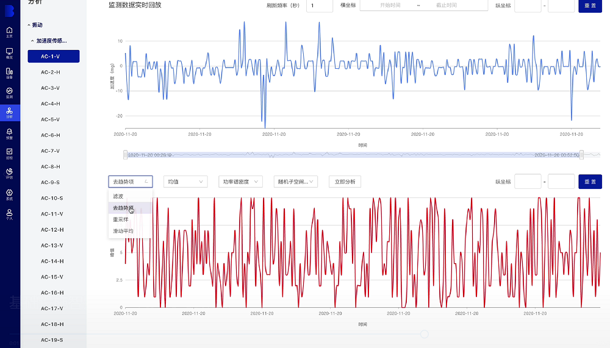Click the 刷新频率 refresh rate input field
The image size is (610, 348).
click(x=319, y=5)
